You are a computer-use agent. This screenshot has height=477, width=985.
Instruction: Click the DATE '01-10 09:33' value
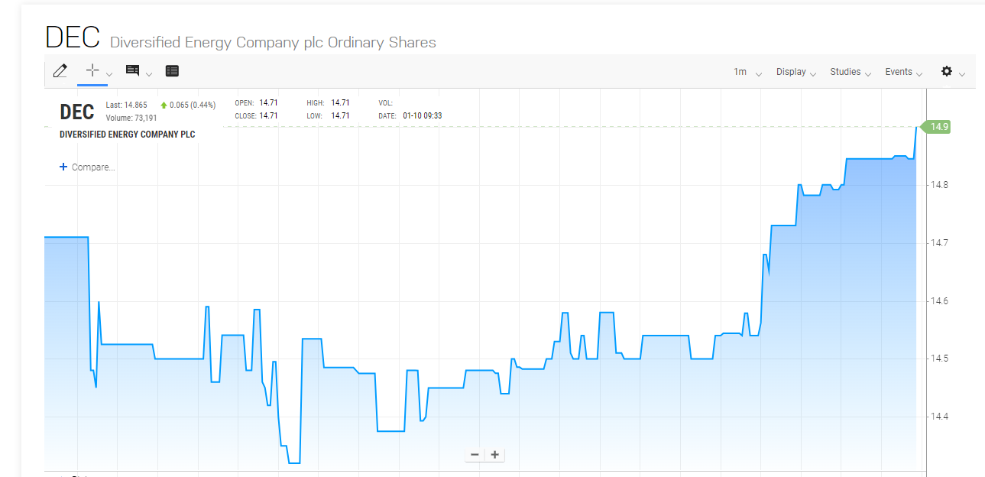(423, 116)
